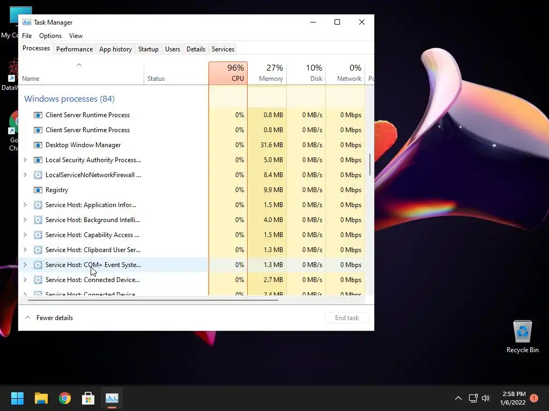Click the horizontal scrollbar of process list
The image size is (549, 411).
click(153, 300)
